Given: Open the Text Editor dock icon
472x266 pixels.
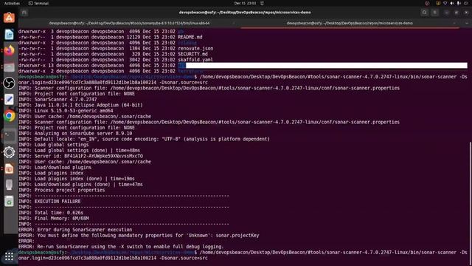Looking at the screenshot, I should 9,100.
